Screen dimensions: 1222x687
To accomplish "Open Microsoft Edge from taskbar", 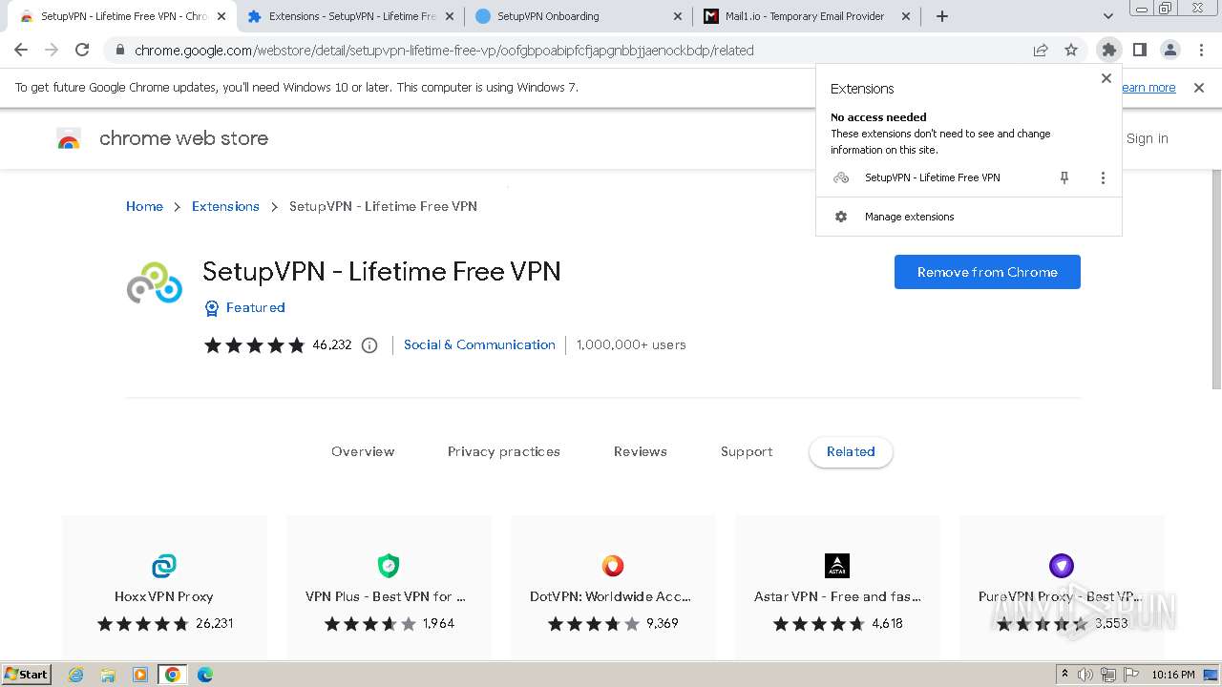I will pos(204,675).
